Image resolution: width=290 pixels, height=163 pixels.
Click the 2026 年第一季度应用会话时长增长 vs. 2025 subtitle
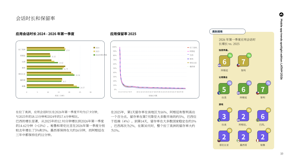pyautogui.click(x=237, y=42)
